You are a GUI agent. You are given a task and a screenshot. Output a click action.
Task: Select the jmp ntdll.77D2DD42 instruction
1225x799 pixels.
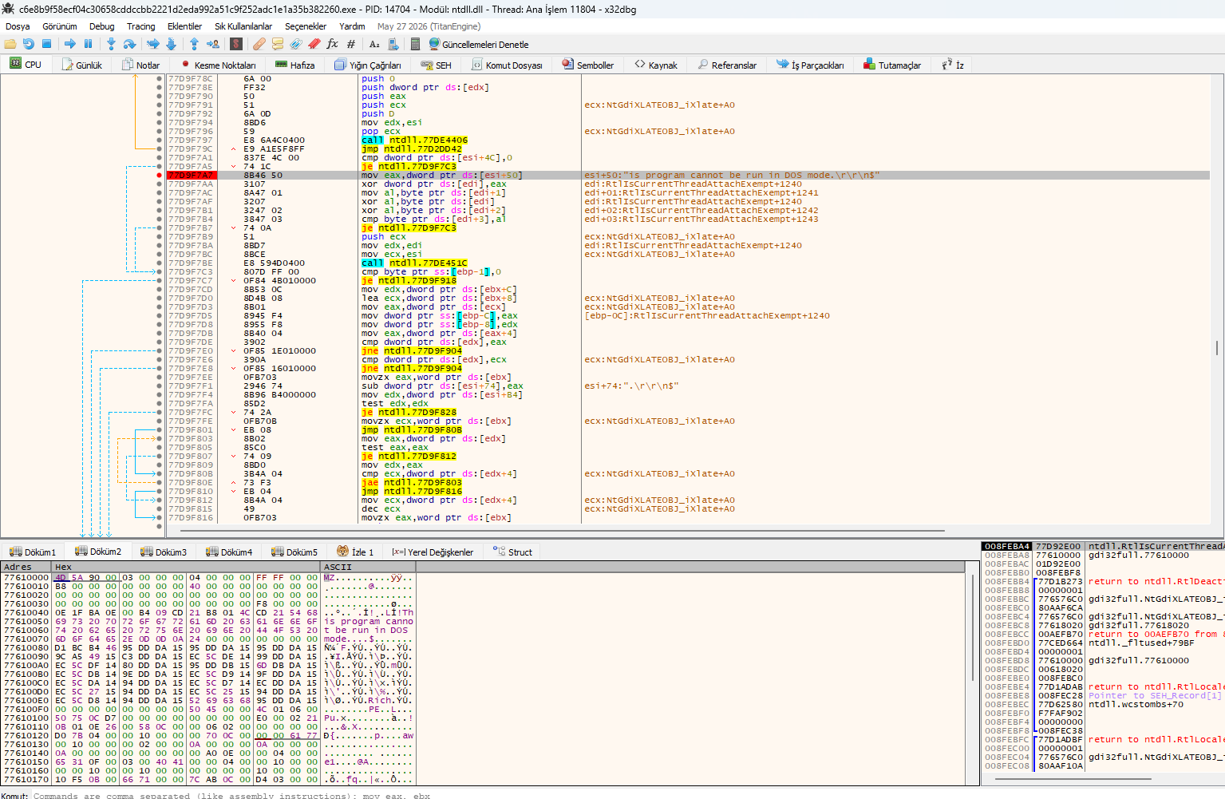tap(412, 148)
